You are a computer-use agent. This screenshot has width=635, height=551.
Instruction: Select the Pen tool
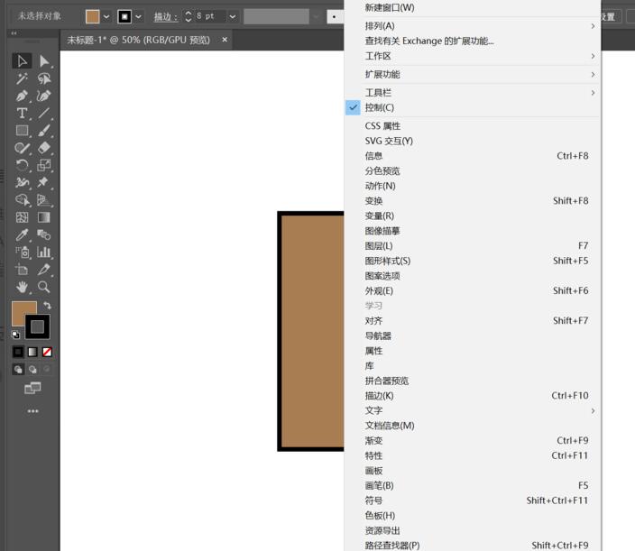point(23,96)
